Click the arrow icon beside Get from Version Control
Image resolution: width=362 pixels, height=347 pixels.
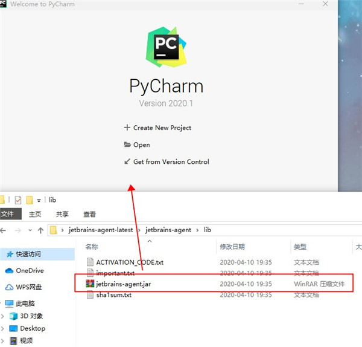click(x=127, y=161)
